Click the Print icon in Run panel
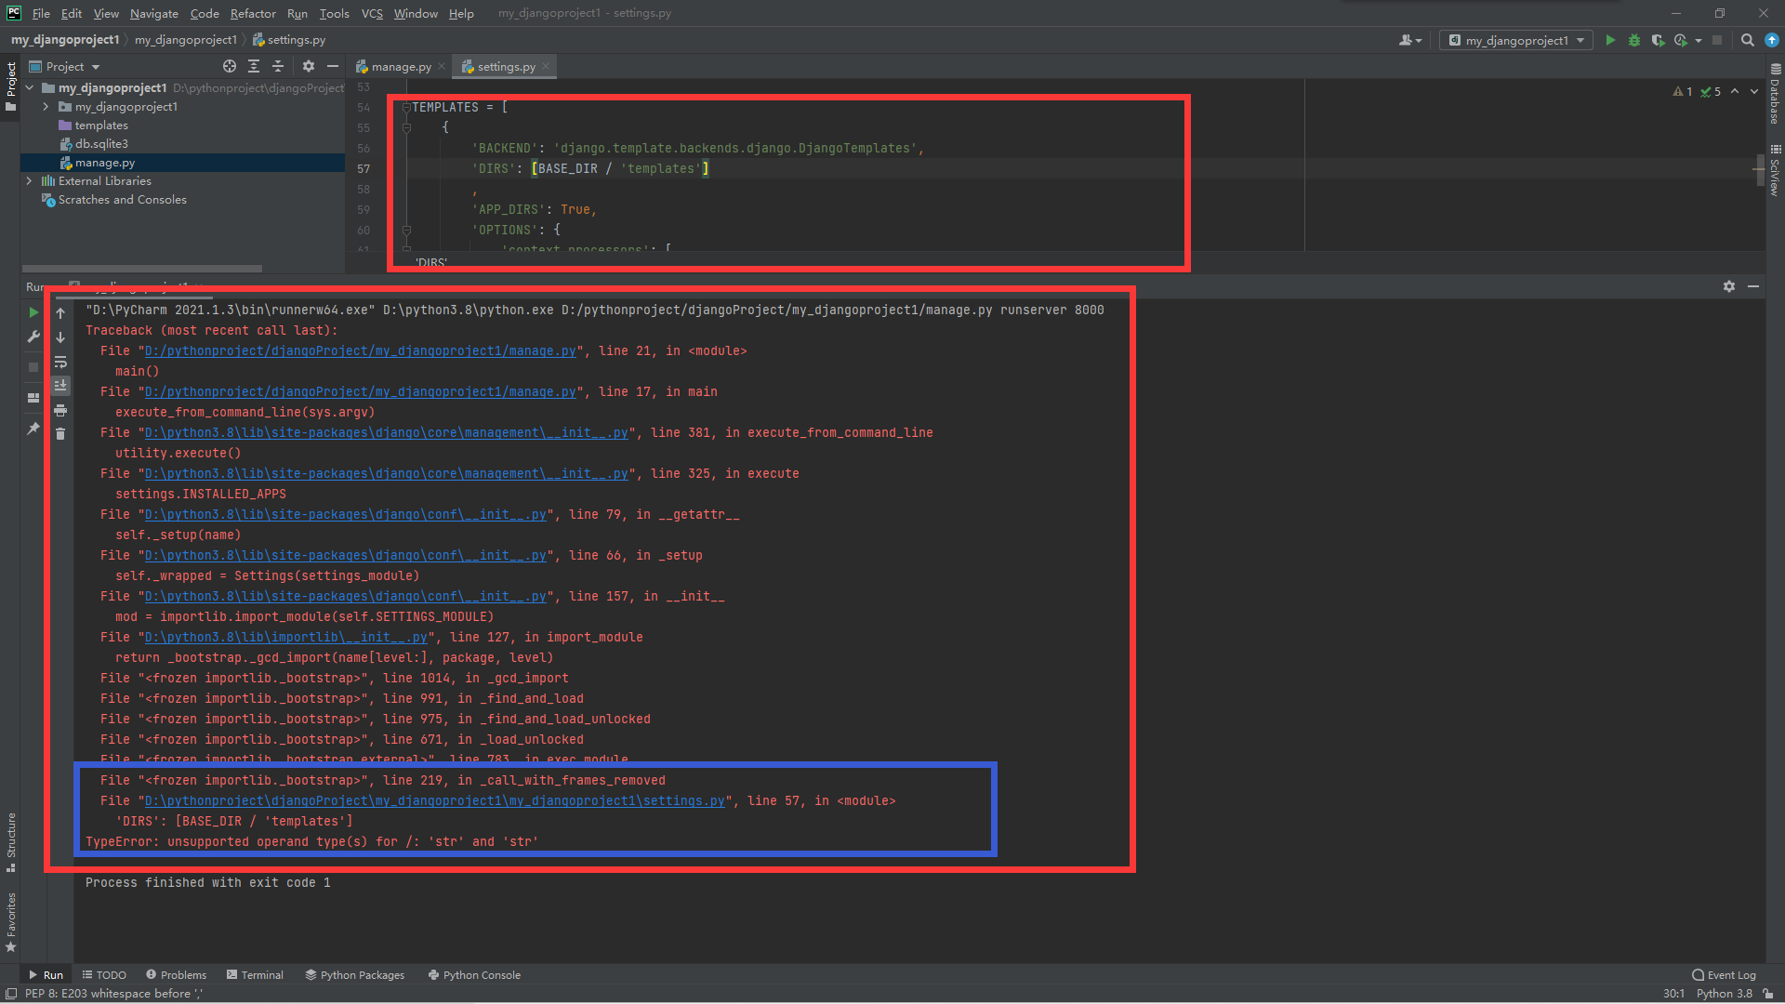Screen dimensions: 1785x1004 click(x=60, y=410)
